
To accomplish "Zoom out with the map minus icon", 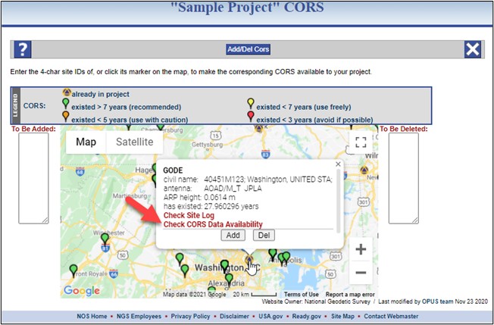I will 361,273.
